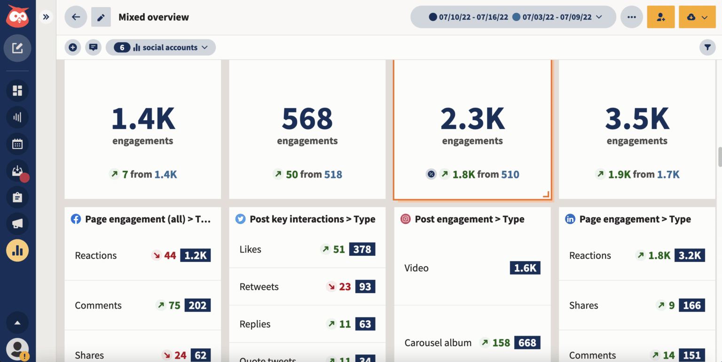Image resolution: width=722 pixels, height=362 pixels.
Task: Expand the 6 social accounts selector
Action: (161, 47)
